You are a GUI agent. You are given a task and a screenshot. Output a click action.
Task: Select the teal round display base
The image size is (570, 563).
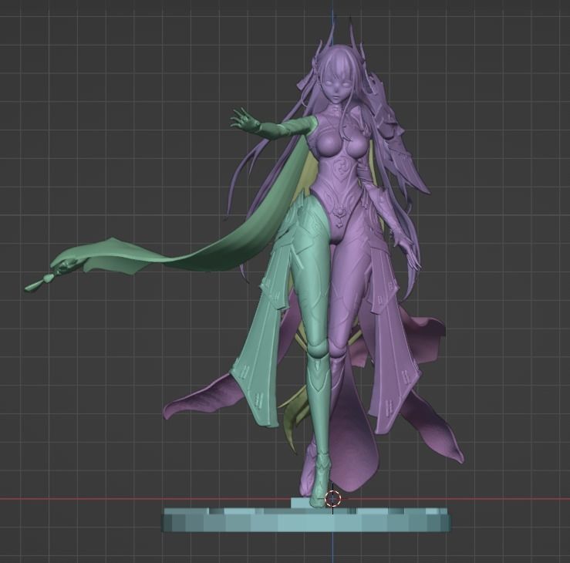[306, 520]
